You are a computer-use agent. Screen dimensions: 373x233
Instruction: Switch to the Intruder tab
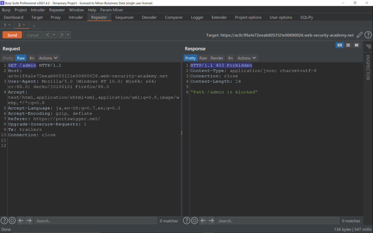click(76, 17)
